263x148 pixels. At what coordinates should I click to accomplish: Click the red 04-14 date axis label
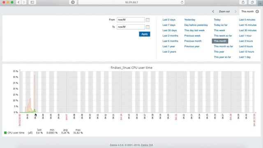(x=121, y=117)
